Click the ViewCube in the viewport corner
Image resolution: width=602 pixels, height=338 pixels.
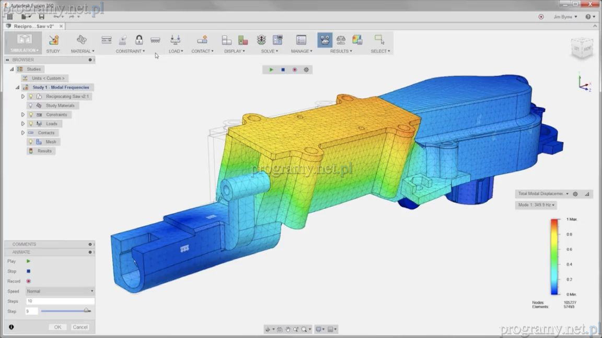point(581,47)
